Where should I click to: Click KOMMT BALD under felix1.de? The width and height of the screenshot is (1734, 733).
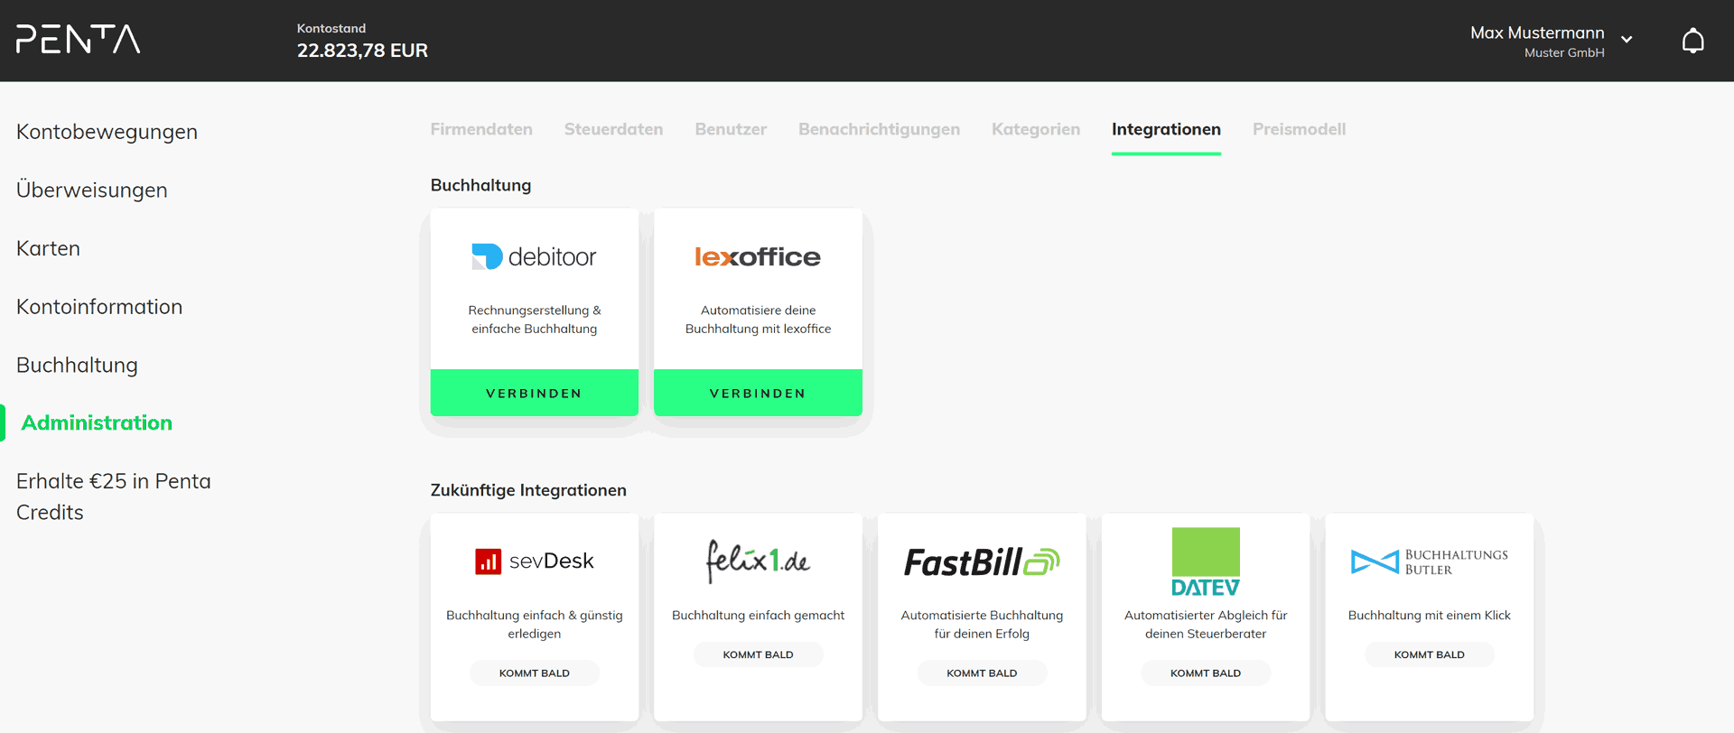pyautogui.click(x=758, y=654)
